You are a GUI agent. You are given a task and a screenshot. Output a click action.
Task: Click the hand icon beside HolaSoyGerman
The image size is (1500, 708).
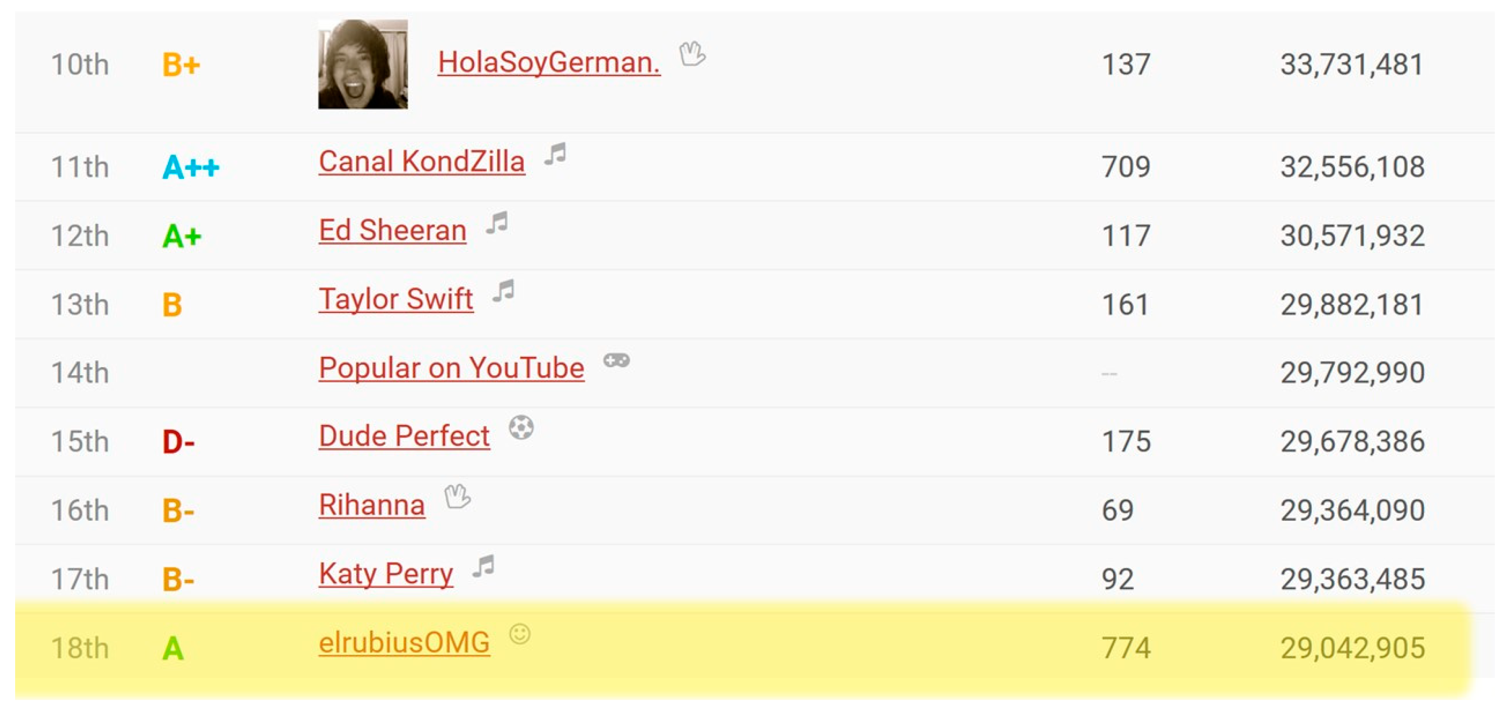[x=693, y=55]
